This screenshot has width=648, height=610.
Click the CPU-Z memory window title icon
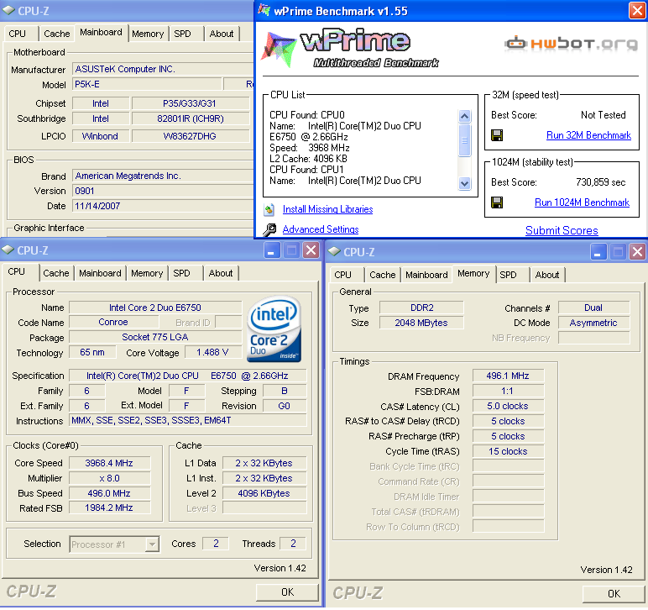(334, 251)
